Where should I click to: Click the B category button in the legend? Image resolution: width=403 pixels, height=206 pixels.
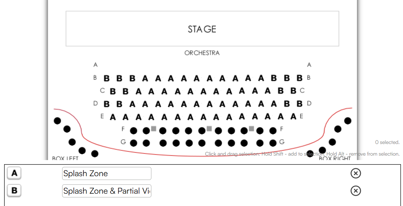[14, 191]
